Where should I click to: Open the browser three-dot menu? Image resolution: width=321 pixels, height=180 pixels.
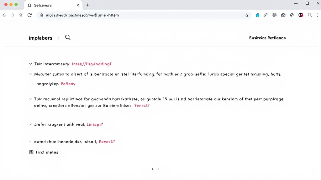coord(318,15)
